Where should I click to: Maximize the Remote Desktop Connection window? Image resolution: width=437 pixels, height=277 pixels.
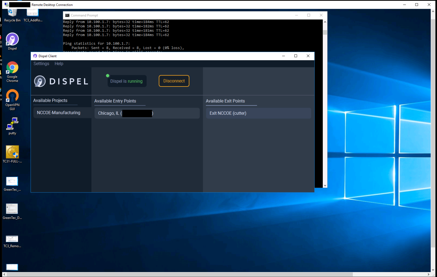point(417,5)
